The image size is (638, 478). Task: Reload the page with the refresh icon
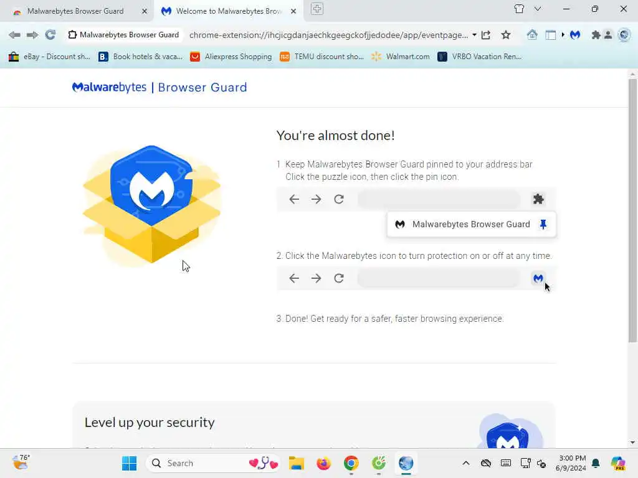click(x=50, y=35)
